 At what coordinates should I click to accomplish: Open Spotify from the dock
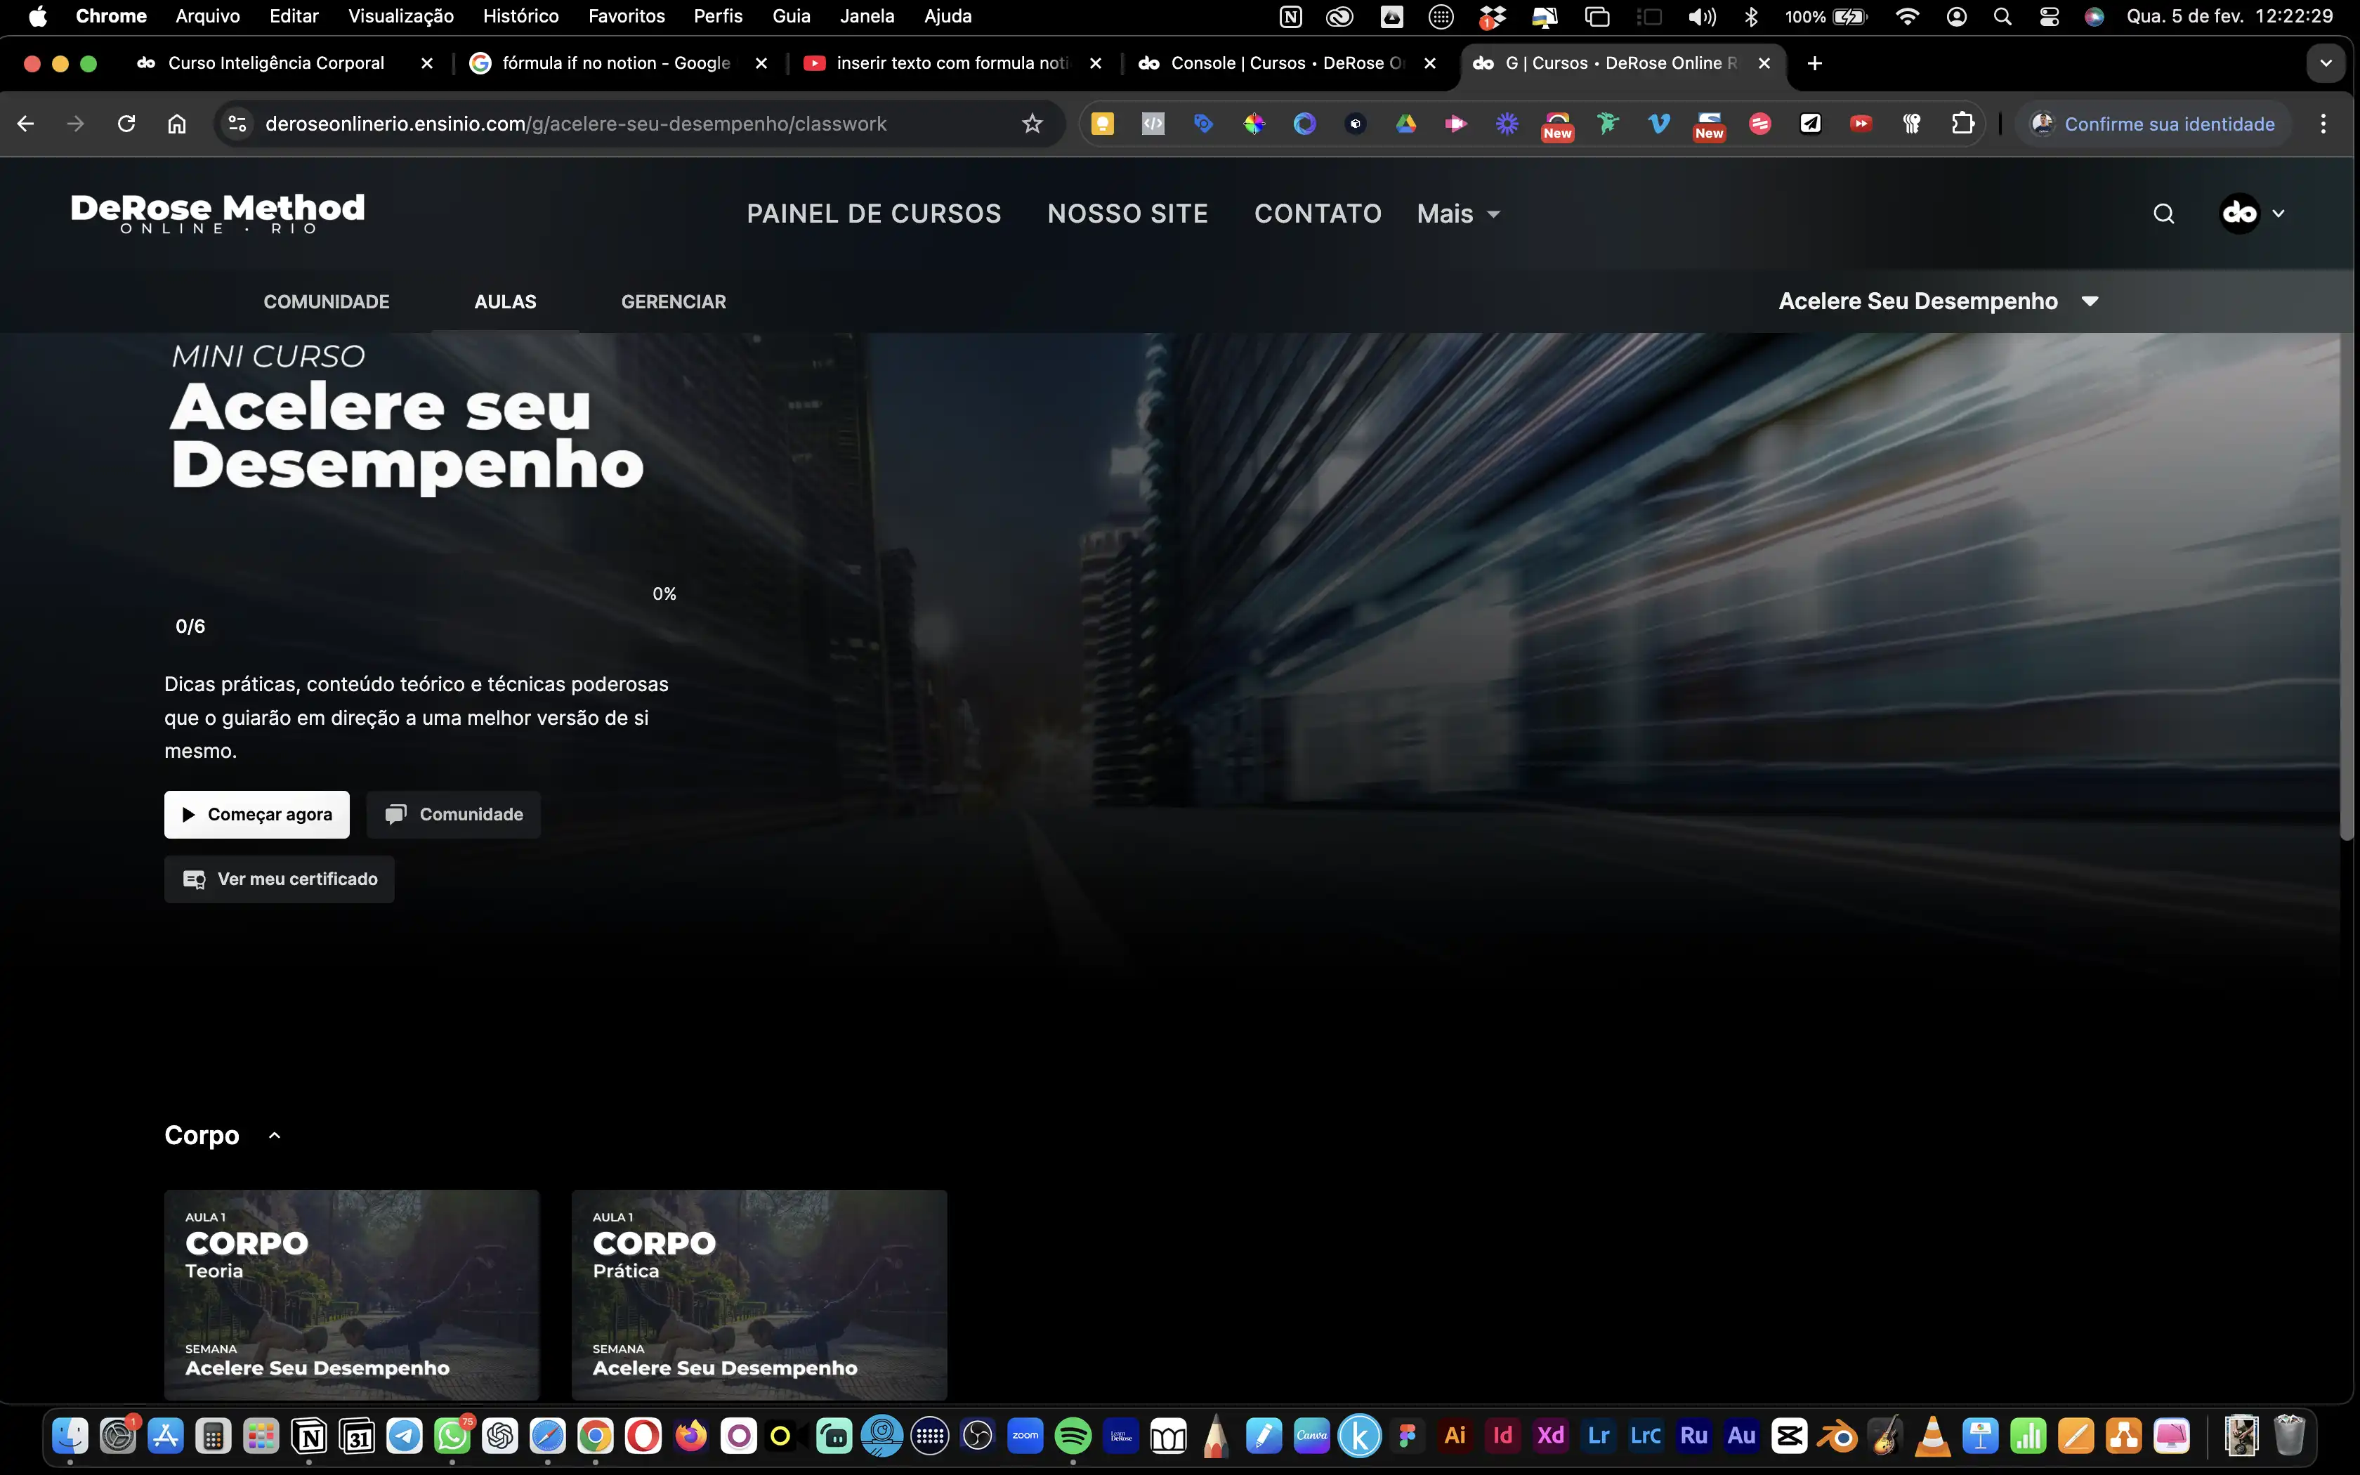coord(1073,1435)
